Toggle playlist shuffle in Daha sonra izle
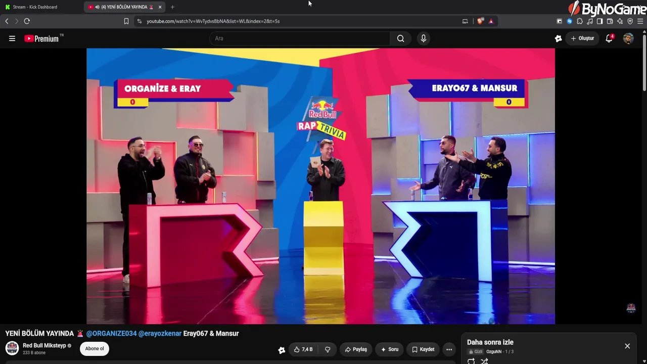This screenshot has width=647, height=364. (x=484, y=361)
